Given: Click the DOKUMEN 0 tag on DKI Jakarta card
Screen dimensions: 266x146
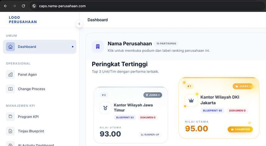Looking at the screenshot, I should [237, 110].
